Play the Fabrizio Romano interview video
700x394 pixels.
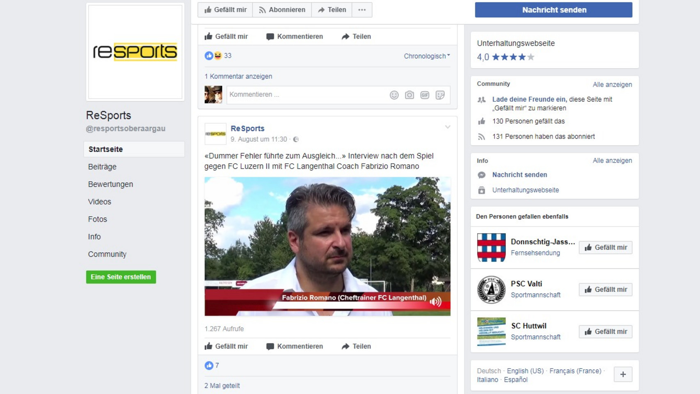click(327, 246)
